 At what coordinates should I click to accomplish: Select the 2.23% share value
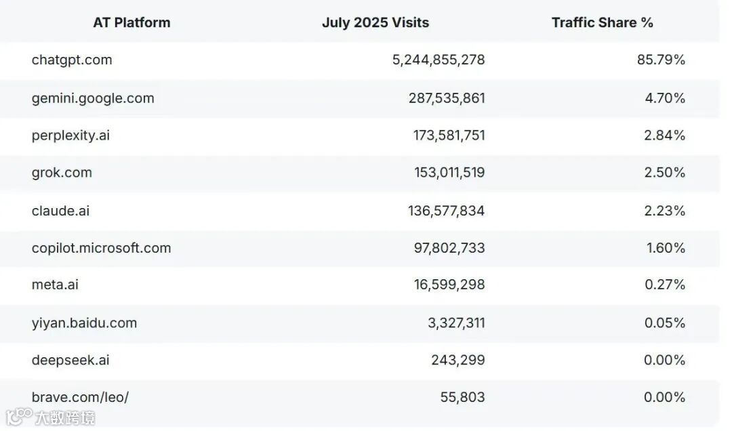coord(665,211)
